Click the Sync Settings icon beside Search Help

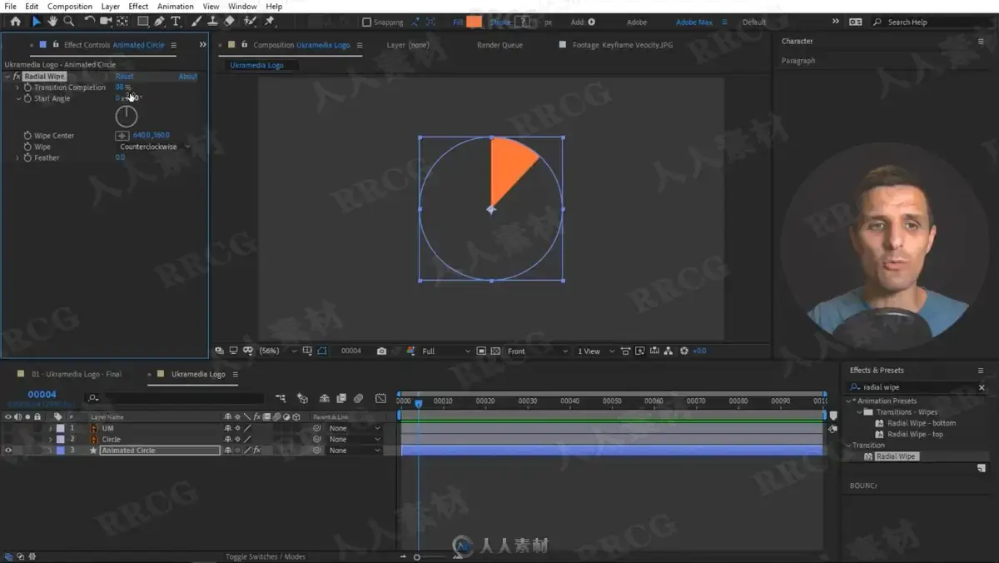pos(855,22)
